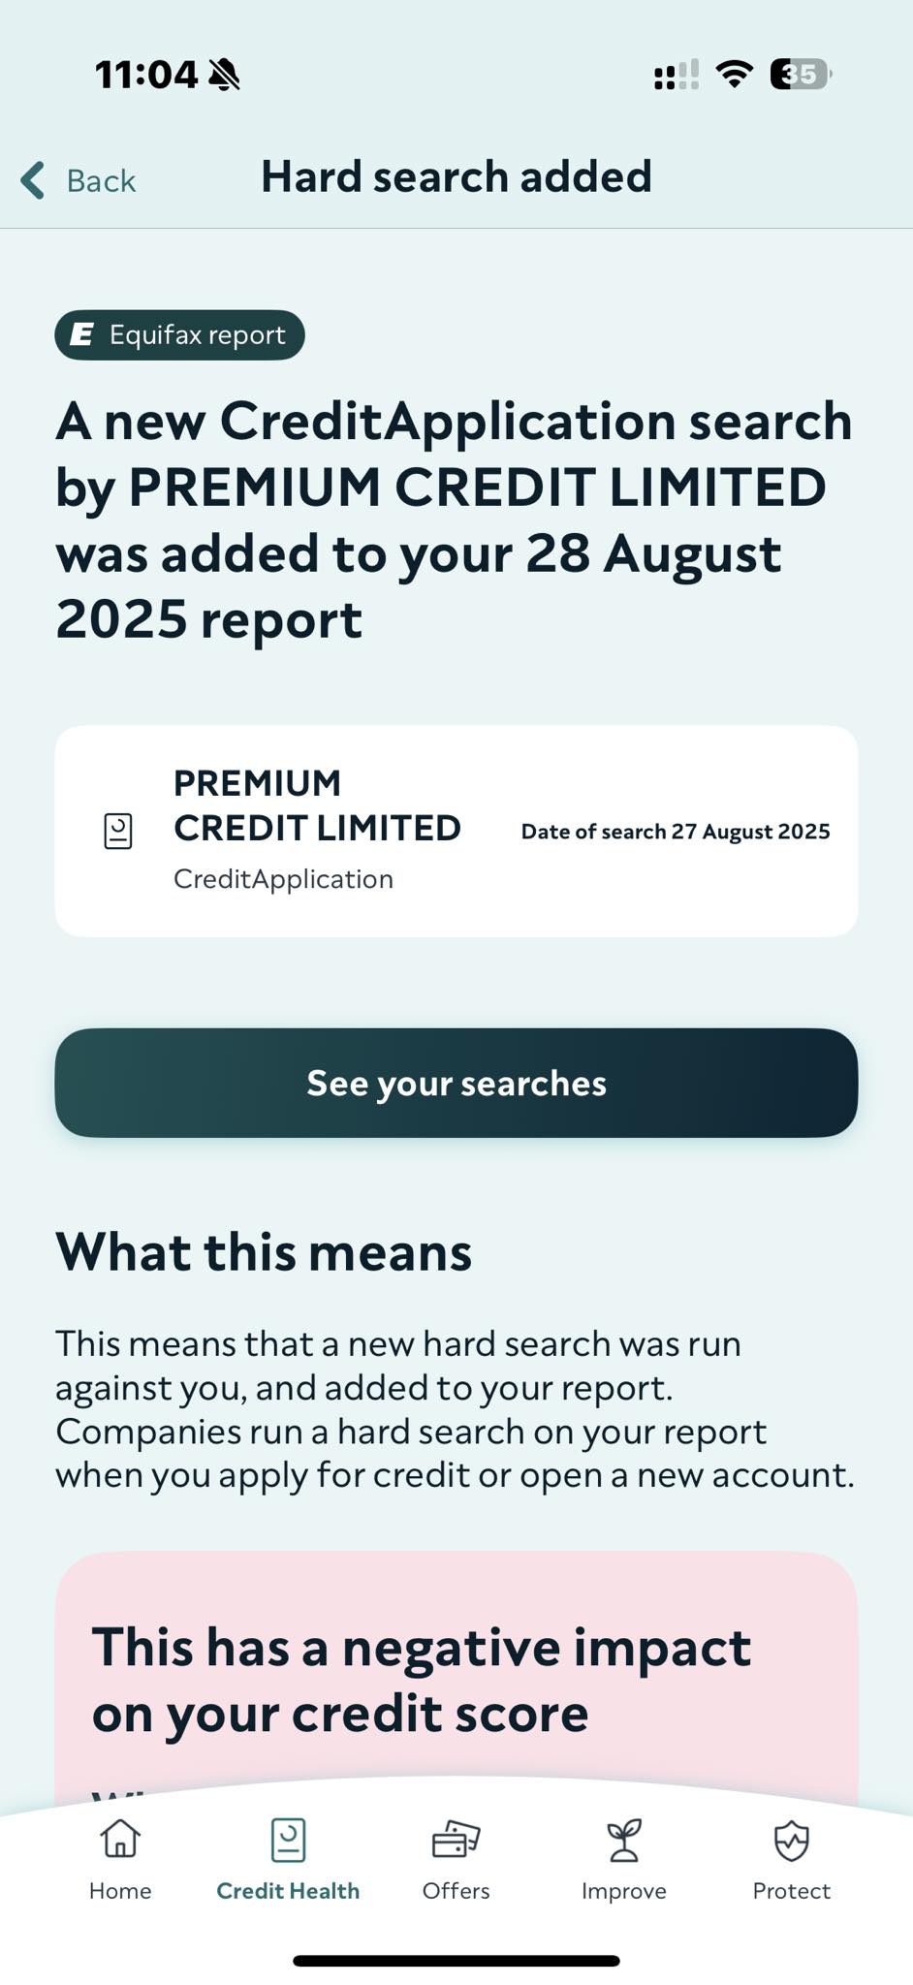Tap the Improve plant icon
The width and height of the screenshot is (913, 1985).
point(624,1839)
